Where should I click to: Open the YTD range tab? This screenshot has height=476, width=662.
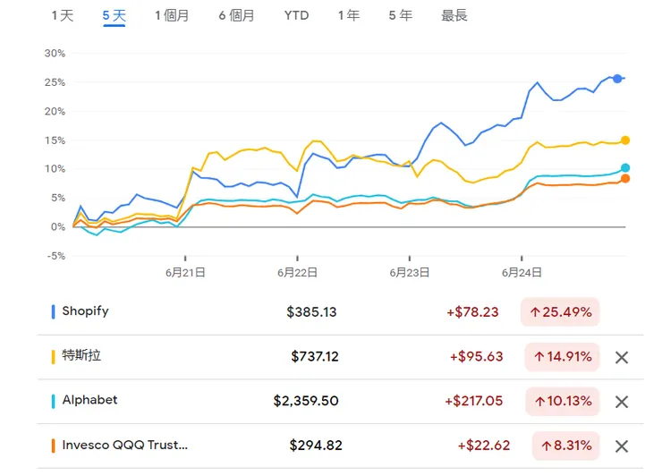(x=296, y=16)
